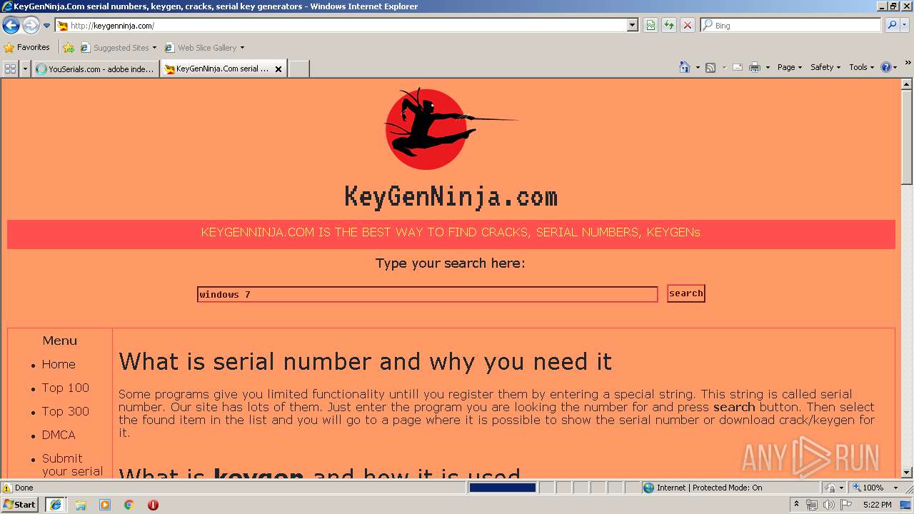Click the scrollbar down arrow
914x514 pixels.
tap(907, 472)
